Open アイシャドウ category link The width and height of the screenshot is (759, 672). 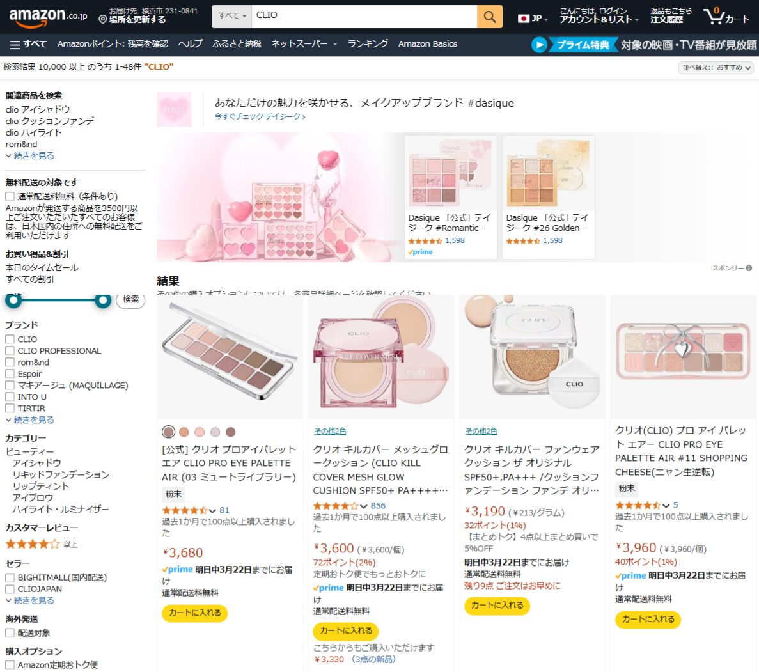click(37, 463)
